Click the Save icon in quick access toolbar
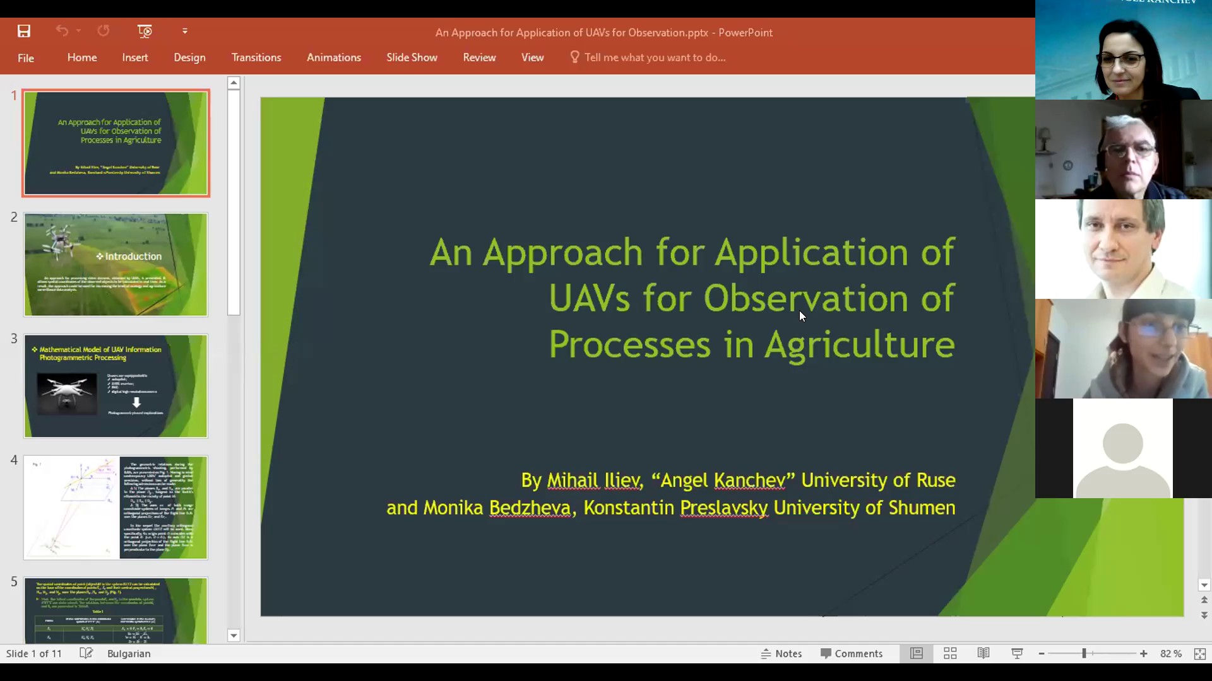The image size is (1212, 681). pyautogui.click(x=24, y=31)
